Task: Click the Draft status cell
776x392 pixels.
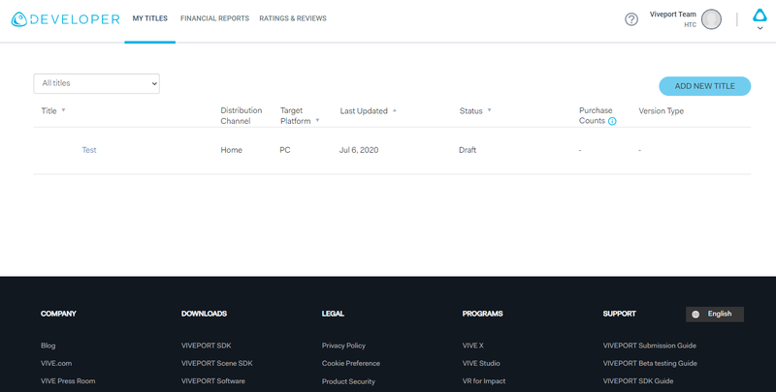Action: (468, 150)
